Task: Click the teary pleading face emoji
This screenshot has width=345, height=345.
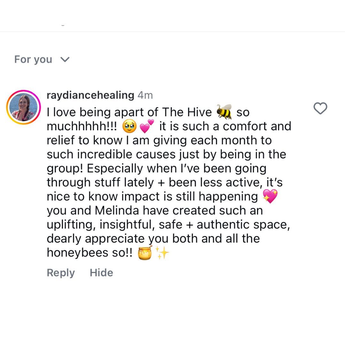Action: [x=129, y=126]
